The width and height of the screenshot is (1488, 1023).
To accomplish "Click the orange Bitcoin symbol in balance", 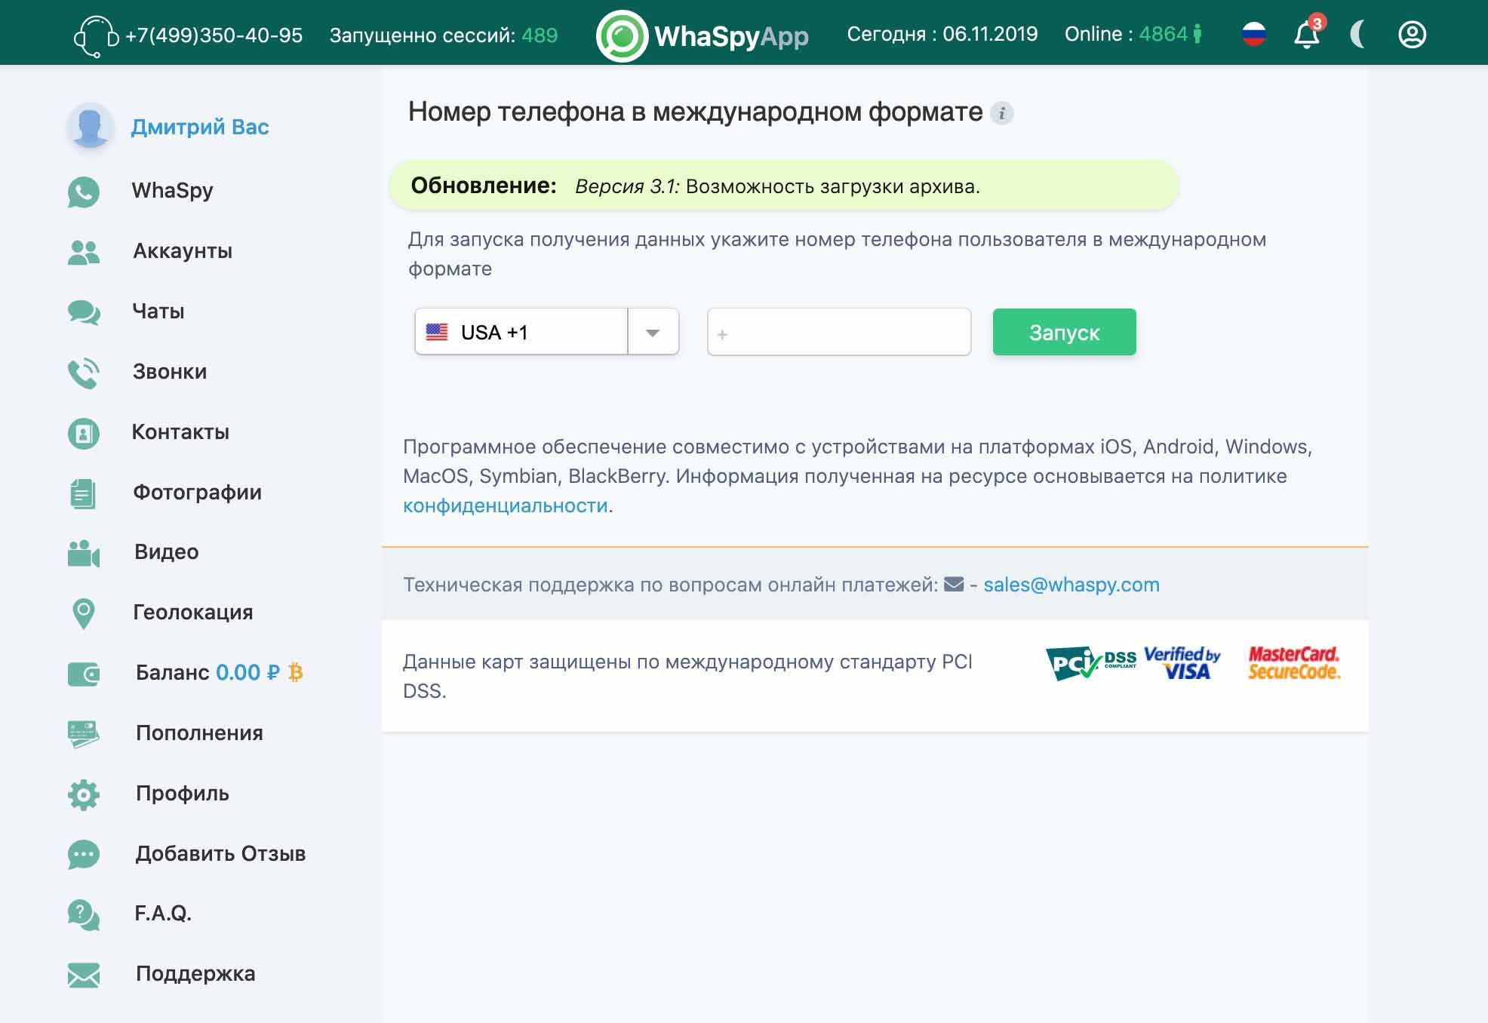I will pyautogui.click(x=296, y=672).
